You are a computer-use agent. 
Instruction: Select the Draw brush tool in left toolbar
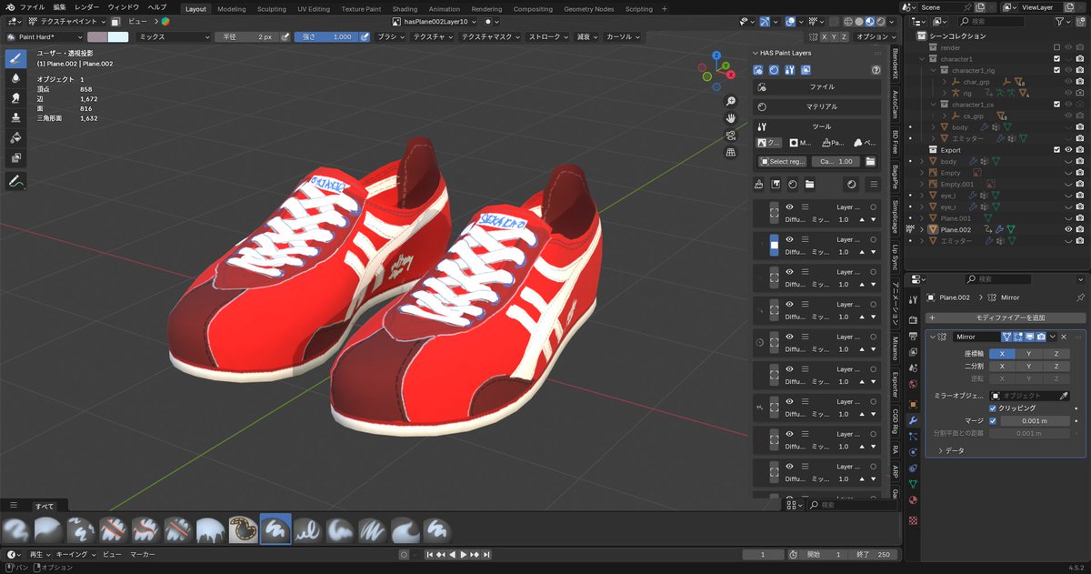click(15, 59)
